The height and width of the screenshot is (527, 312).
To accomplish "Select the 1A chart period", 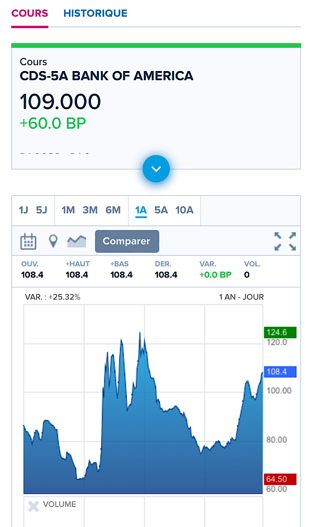I will tap(141, 210).
